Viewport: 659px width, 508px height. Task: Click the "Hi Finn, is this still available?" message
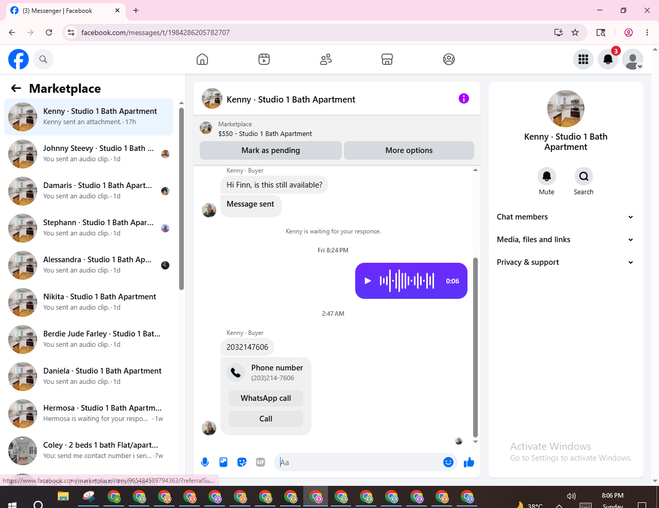pos(274,185)
